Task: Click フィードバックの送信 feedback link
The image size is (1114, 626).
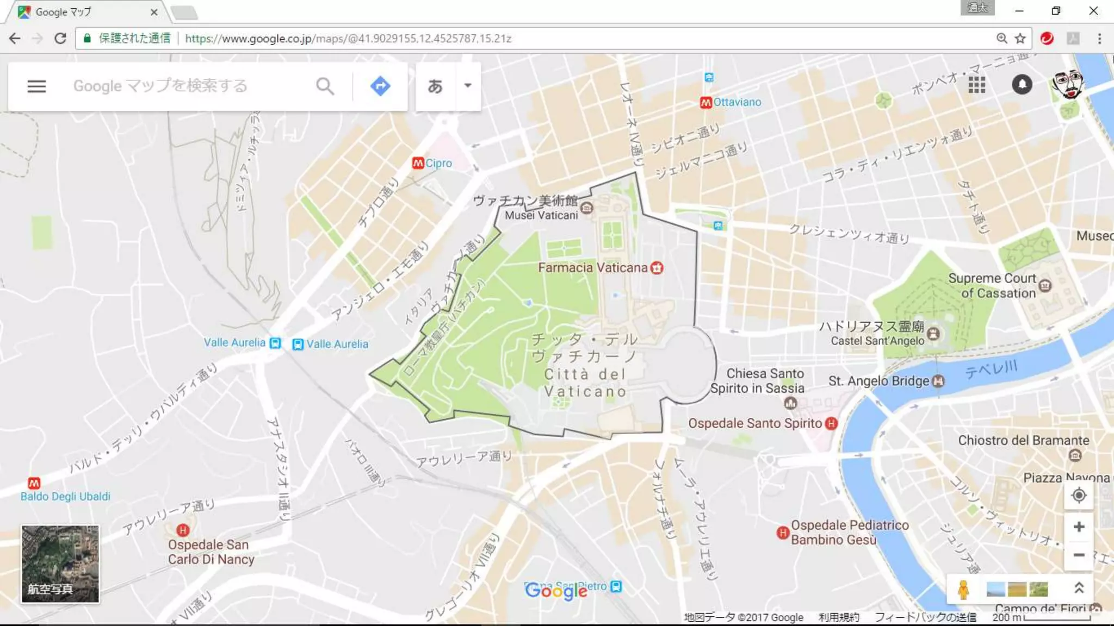Action: point(925,617)
